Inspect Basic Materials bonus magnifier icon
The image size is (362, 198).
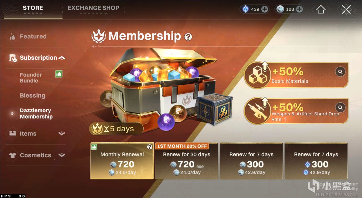[x=340, y=72]
